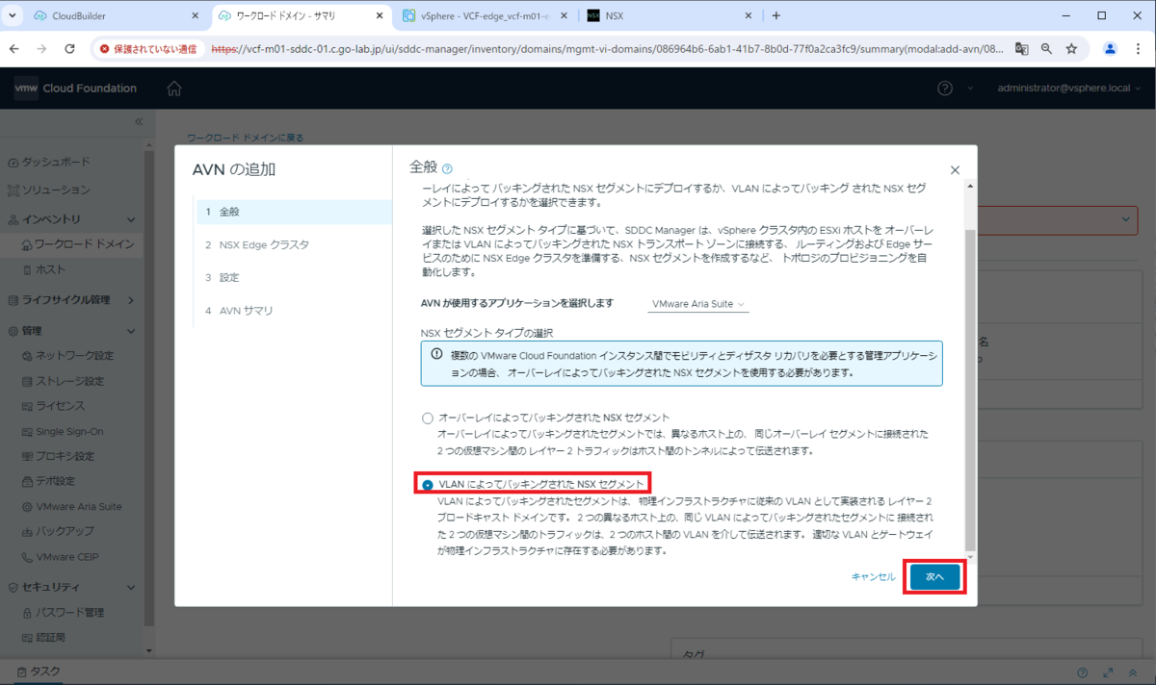
Task: Click the address bar URL field
Action: (607, 48)
